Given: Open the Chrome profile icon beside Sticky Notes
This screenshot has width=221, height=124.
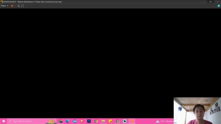Looking at the screenshot, I should pyautogui.click(x=117, y=121).
